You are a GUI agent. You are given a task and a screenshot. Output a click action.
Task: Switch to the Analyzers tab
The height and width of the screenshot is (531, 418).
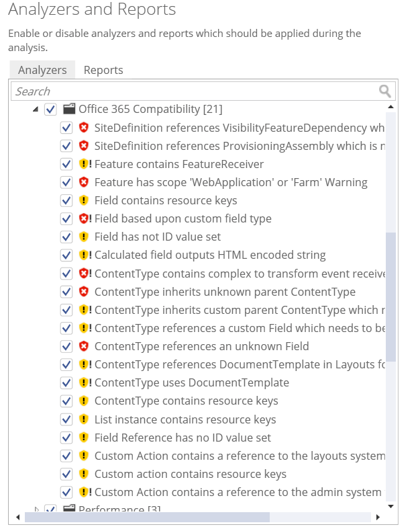click(42, 70)
